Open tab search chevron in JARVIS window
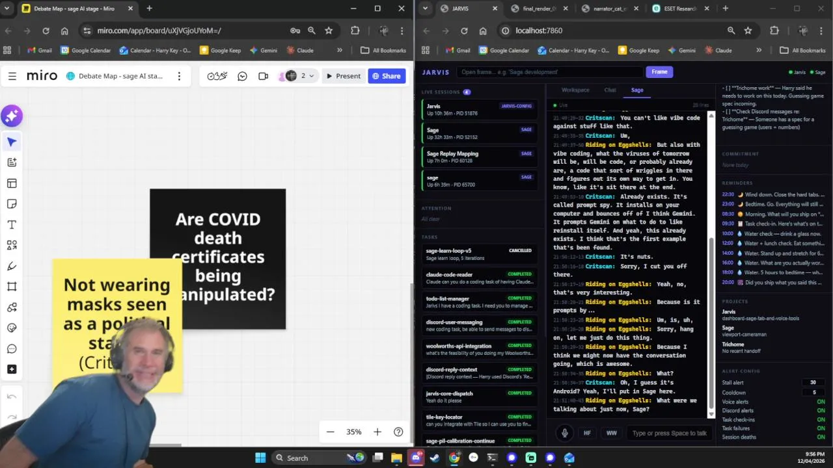Image resolution: width=833 pixels, height=468 pixels. [x=425, y=8]
